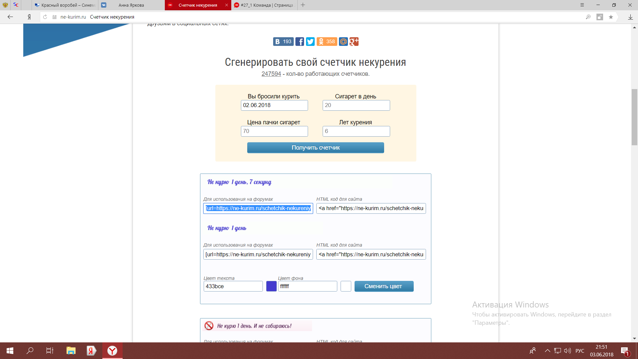Share via Odnoklassniki icon showing 358
The height and width of the screenshot is (359, 638).
[327, 42]
